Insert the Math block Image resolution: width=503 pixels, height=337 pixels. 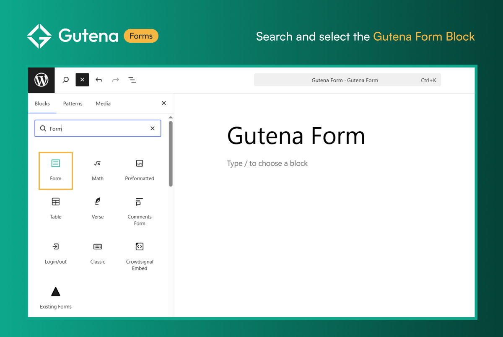pos(98,170)
